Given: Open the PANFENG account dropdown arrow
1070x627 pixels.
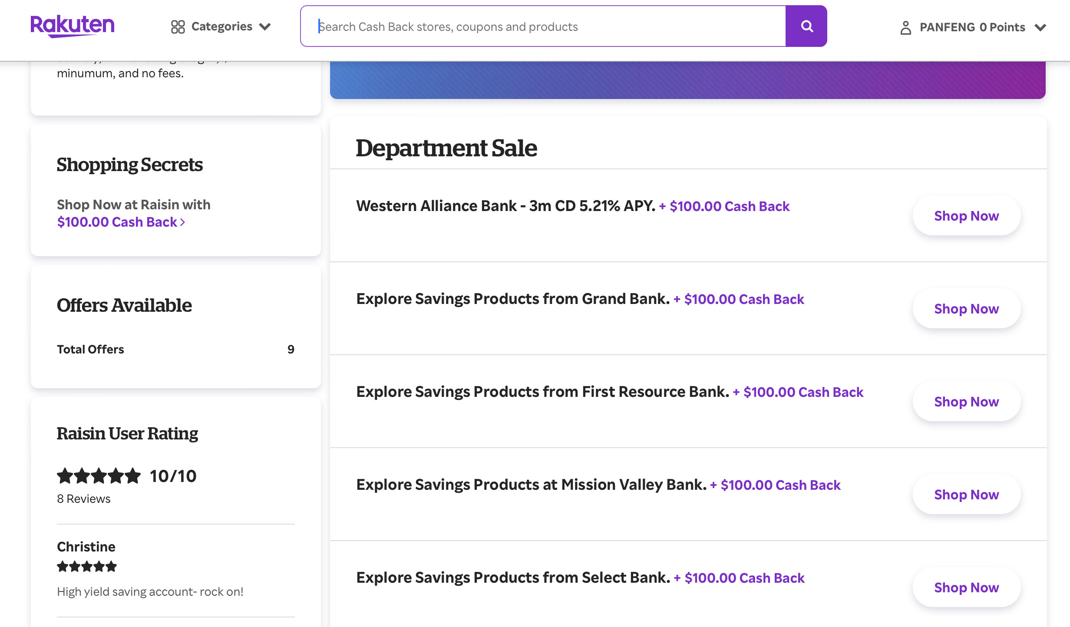Looking at the screenshot, I should pos(1040,28).
